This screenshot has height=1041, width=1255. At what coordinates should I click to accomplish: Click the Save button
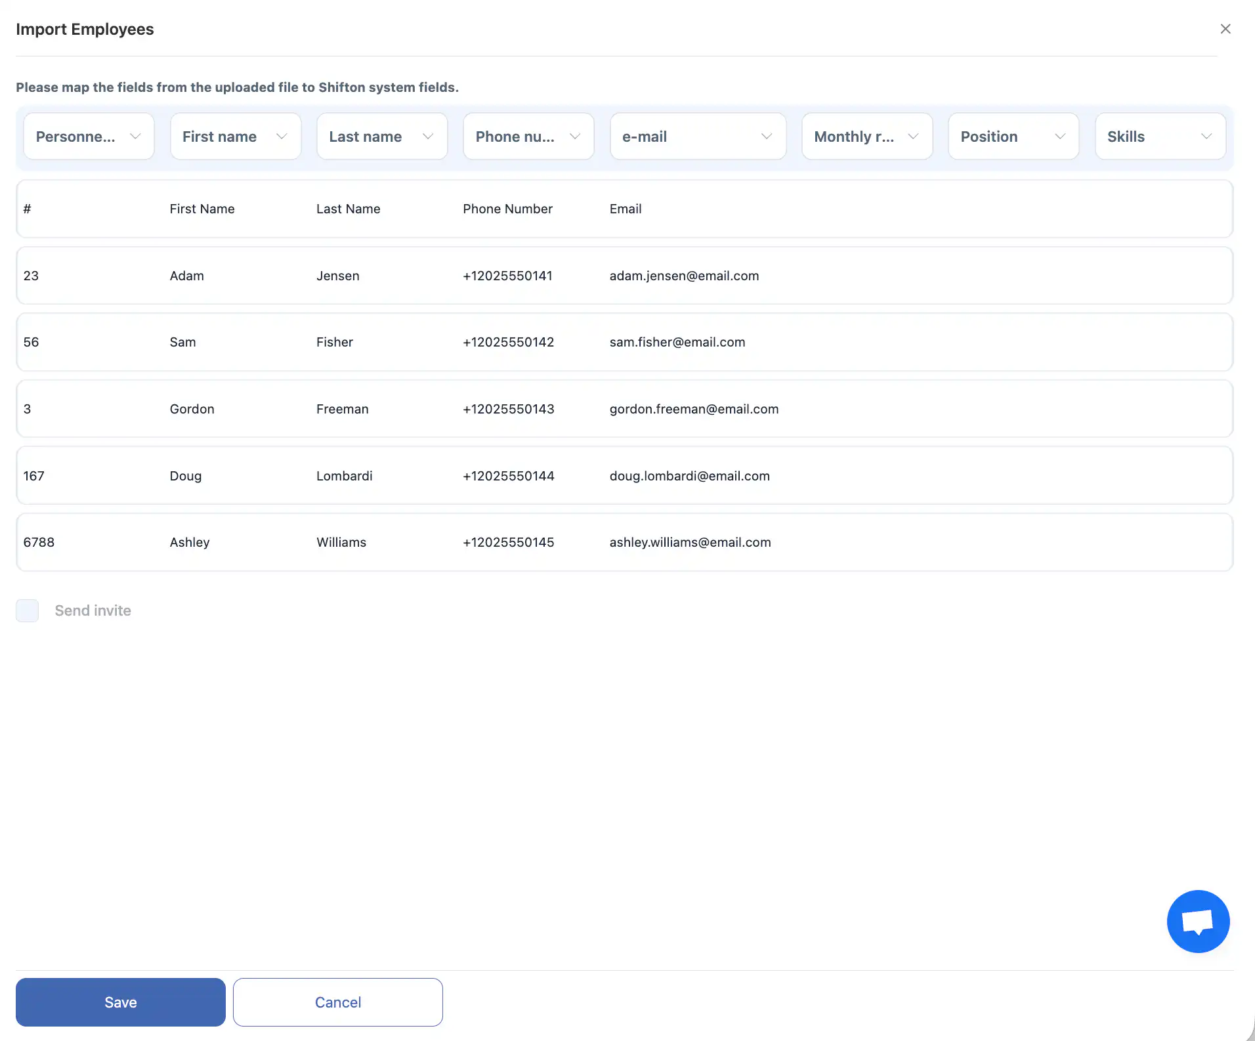pos(121,1002)
